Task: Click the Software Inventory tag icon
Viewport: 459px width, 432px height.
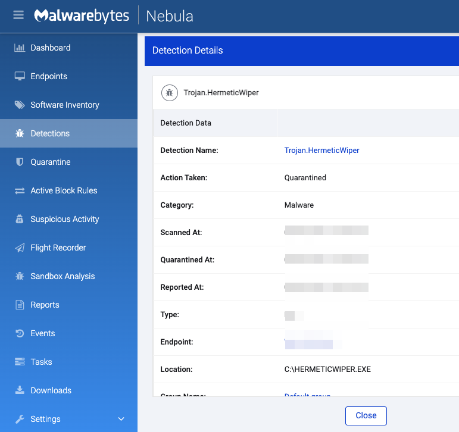Action: [x=20, y=105]
